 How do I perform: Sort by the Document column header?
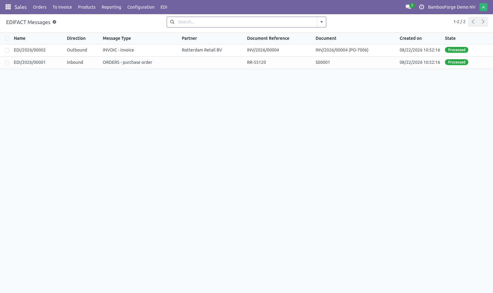(326, 38)
